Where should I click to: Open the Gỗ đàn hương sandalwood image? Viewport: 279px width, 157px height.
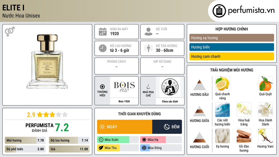click(x=244, y=136)
